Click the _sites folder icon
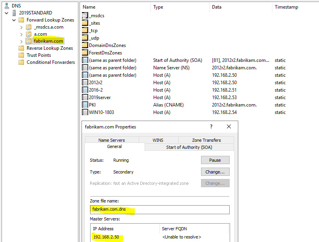The width and height of the screenshot is (319, 242). pos(85,23)
